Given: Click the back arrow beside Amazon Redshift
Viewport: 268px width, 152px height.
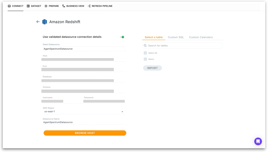Looking at the screenshot, I should 38,22.
